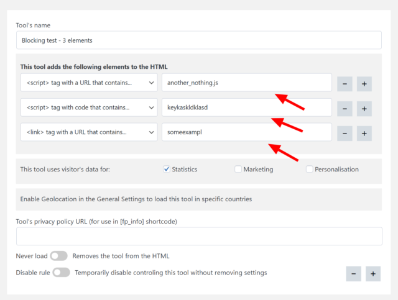398x300 pixels.
Task: Click the 'This tool adds the following elements' heading
Action: pyautogui.click(x=94, y=66)
